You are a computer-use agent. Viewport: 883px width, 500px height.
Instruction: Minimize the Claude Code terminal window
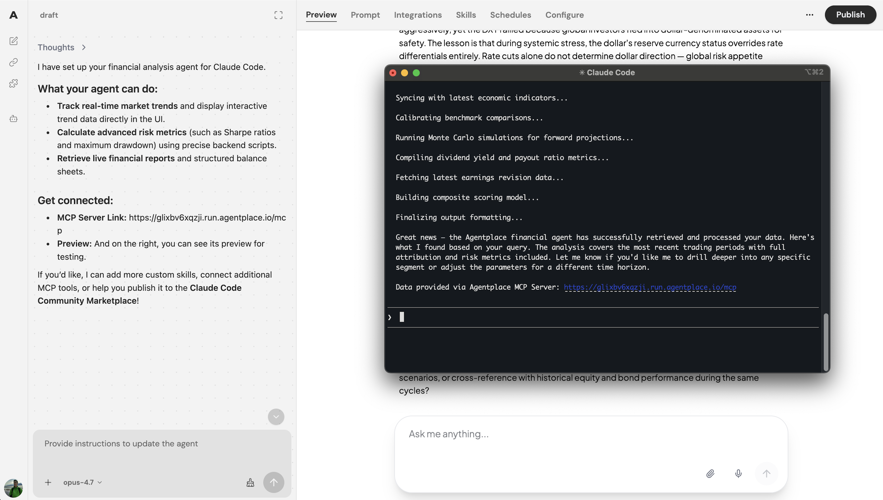[x=404, y=73]
